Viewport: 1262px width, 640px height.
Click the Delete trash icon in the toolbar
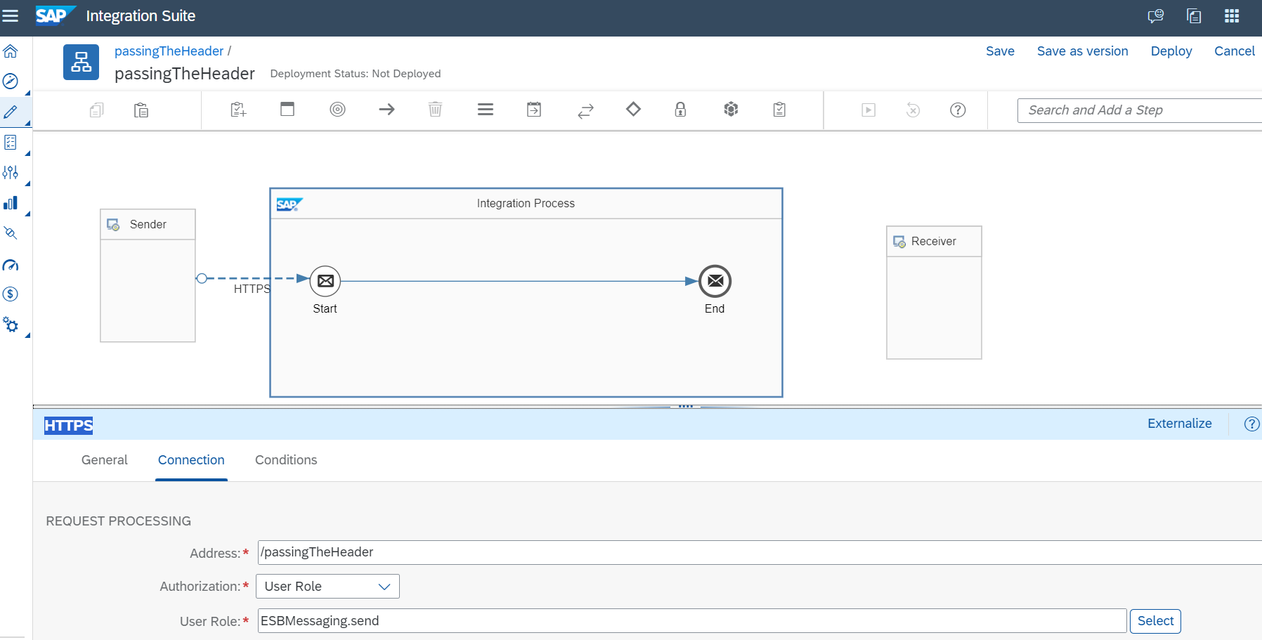[435, 110]
